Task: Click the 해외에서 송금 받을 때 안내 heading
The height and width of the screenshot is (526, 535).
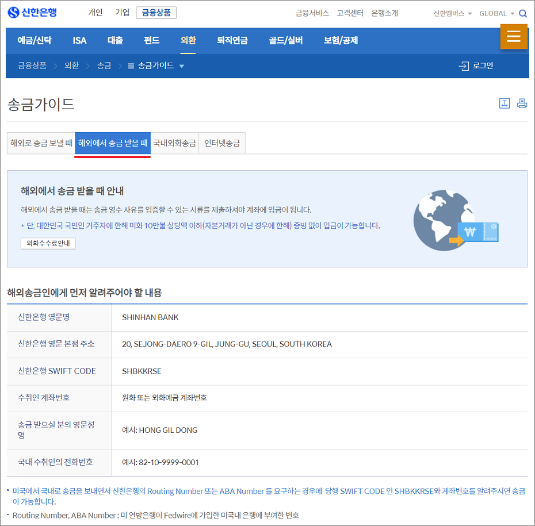Action: tap(72, 191)
